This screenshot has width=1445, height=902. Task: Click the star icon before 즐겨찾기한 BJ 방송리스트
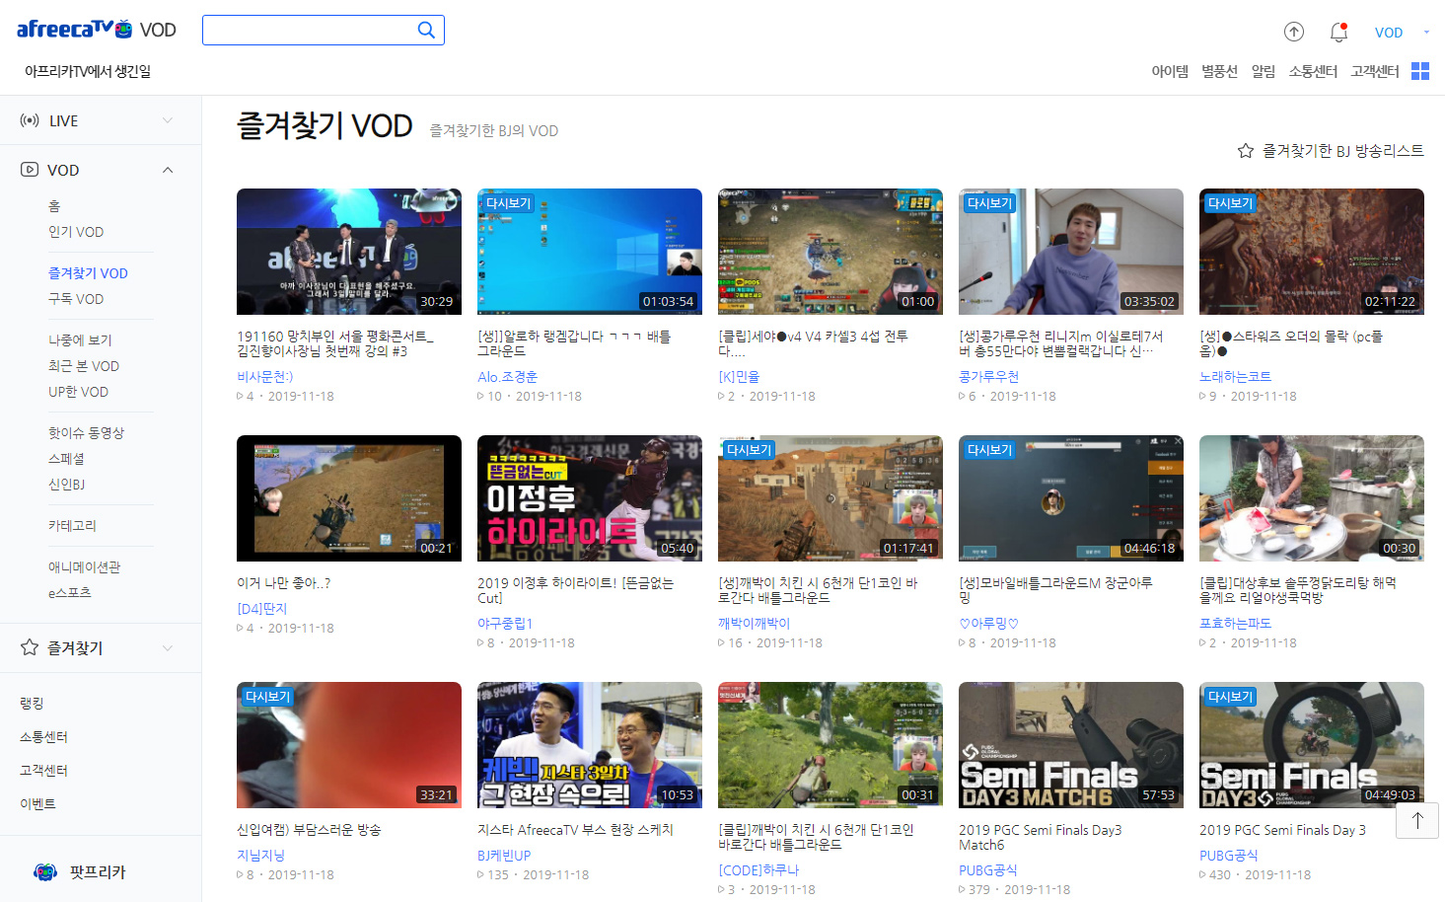coord(1246,150)
